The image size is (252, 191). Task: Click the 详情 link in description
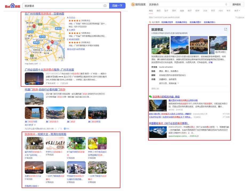210,63
